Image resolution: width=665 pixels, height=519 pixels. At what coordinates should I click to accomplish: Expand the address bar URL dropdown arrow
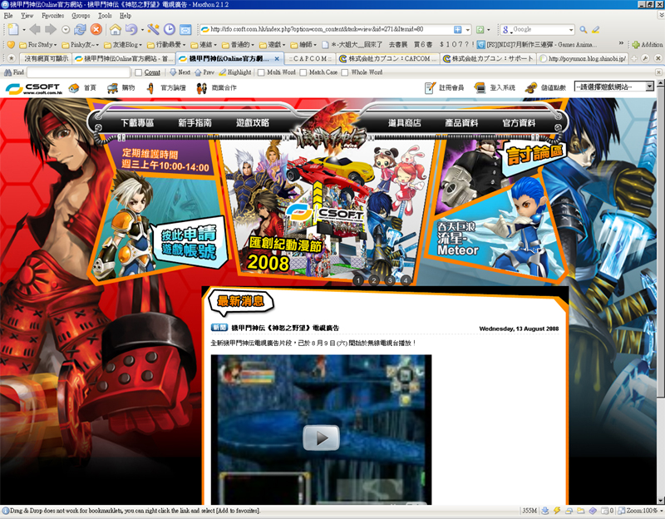pos(468,30)
